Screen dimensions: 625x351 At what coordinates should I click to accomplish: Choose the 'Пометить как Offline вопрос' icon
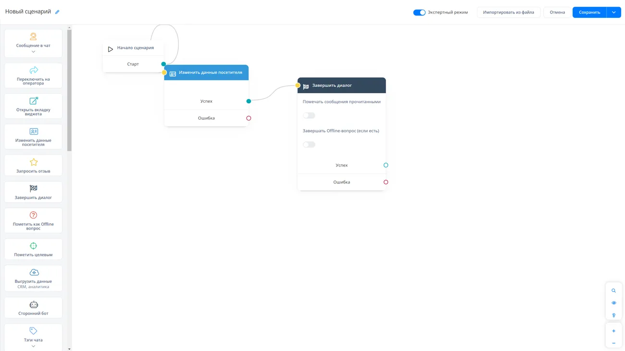[33, 215]
